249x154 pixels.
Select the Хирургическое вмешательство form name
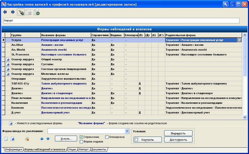tap(63, 79)
